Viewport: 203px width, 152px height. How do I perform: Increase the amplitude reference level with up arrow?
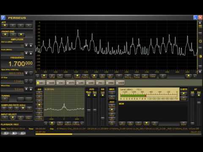[31, 45]
